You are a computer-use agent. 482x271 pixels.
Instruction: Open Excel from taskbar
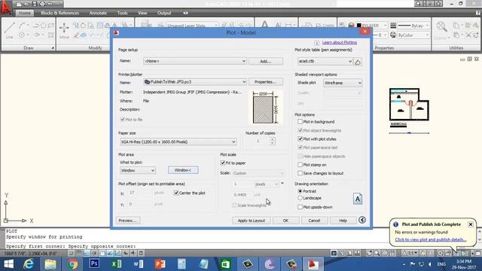117,264
